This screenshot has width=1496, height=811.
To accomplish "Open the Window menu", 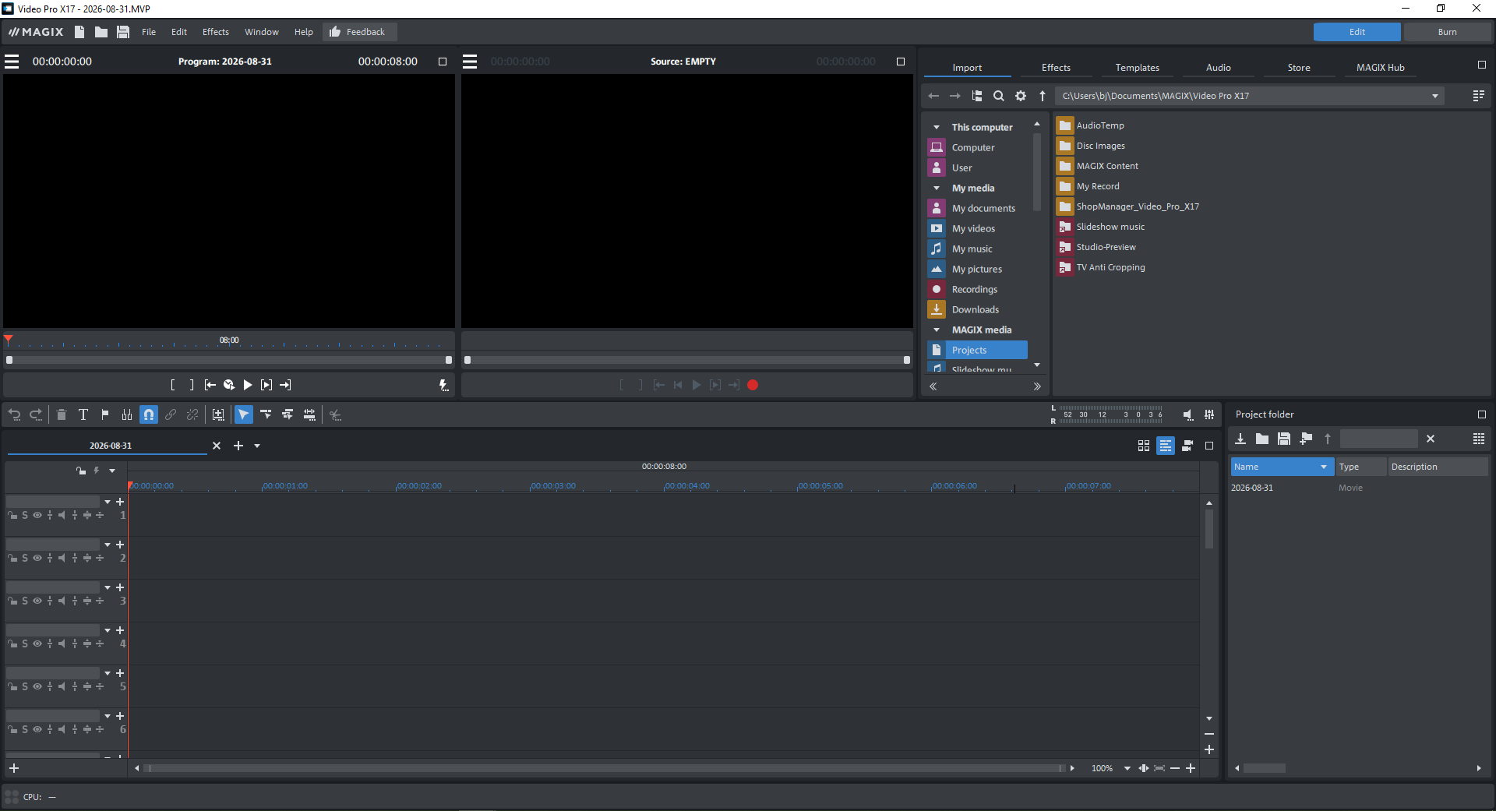I will 262,32.
